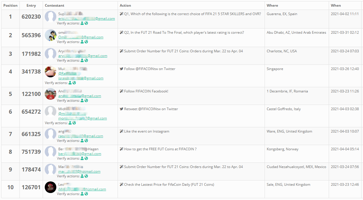
Task: Click the globe verify icon for entry 126701
Action: click(x=86, y=194)
